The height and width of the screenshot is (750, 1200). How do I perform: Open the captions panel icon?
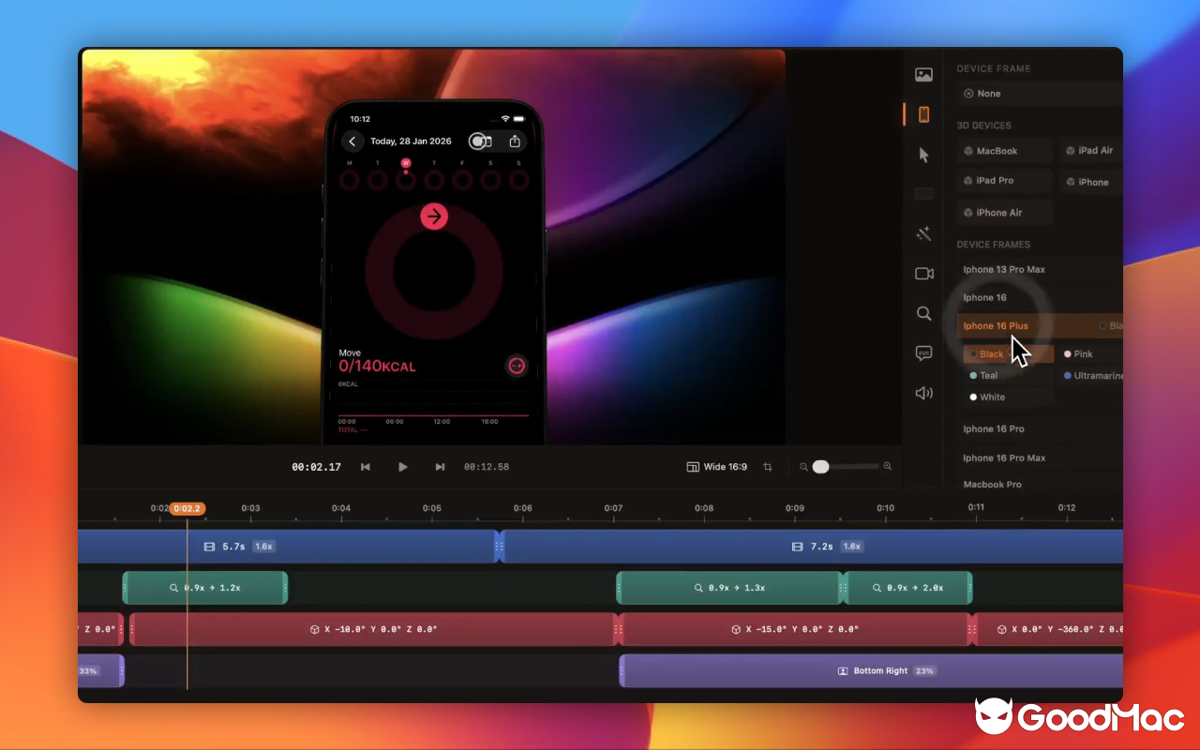coord(923,353)
